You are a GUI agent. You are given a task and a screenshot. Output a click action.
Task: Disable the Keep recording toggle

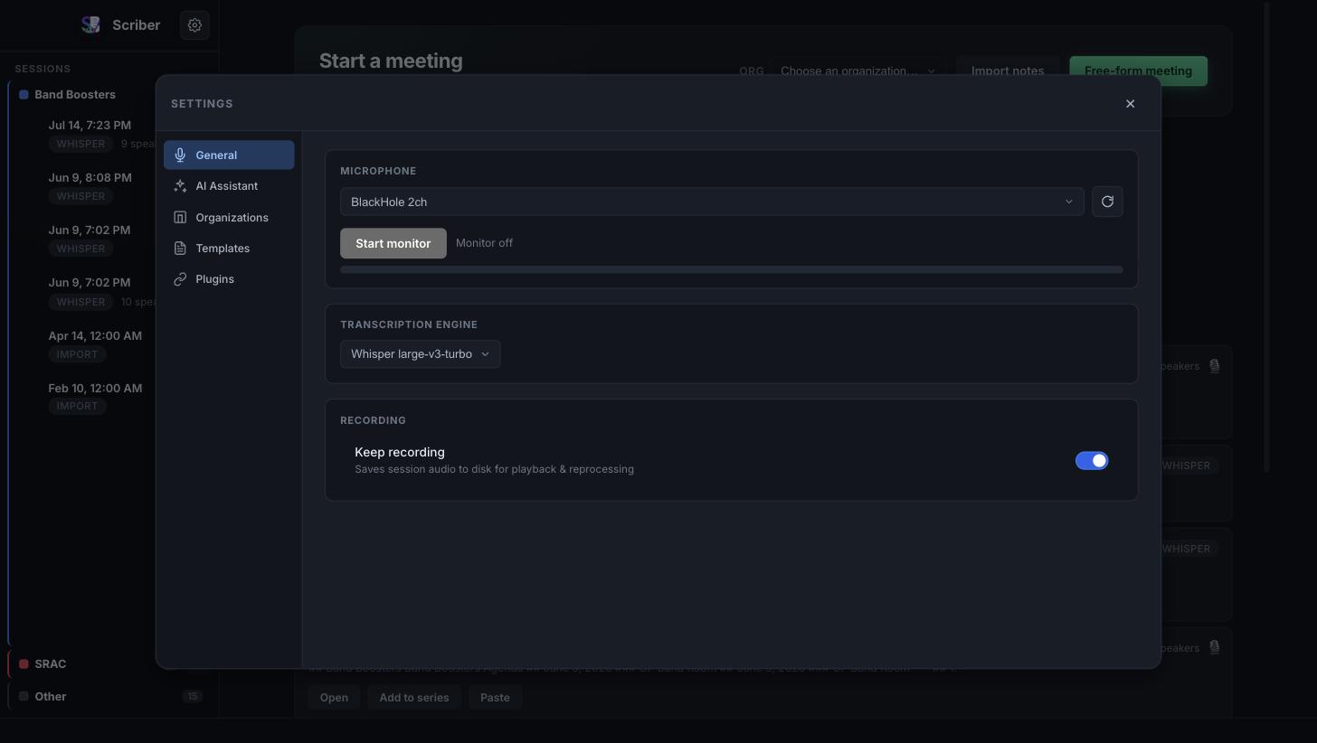click(1092, 461)
